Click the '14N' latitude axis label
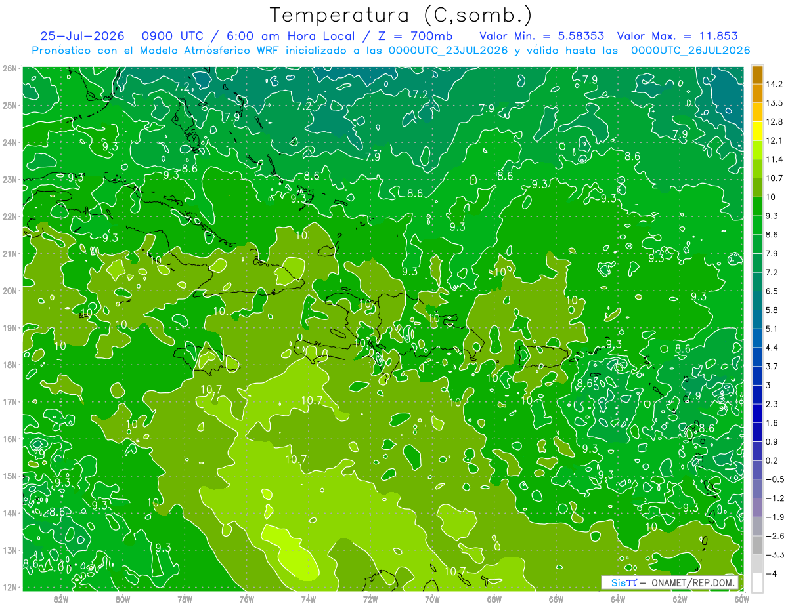This screenshot has height=608, width=788. (x=10, y=512)
